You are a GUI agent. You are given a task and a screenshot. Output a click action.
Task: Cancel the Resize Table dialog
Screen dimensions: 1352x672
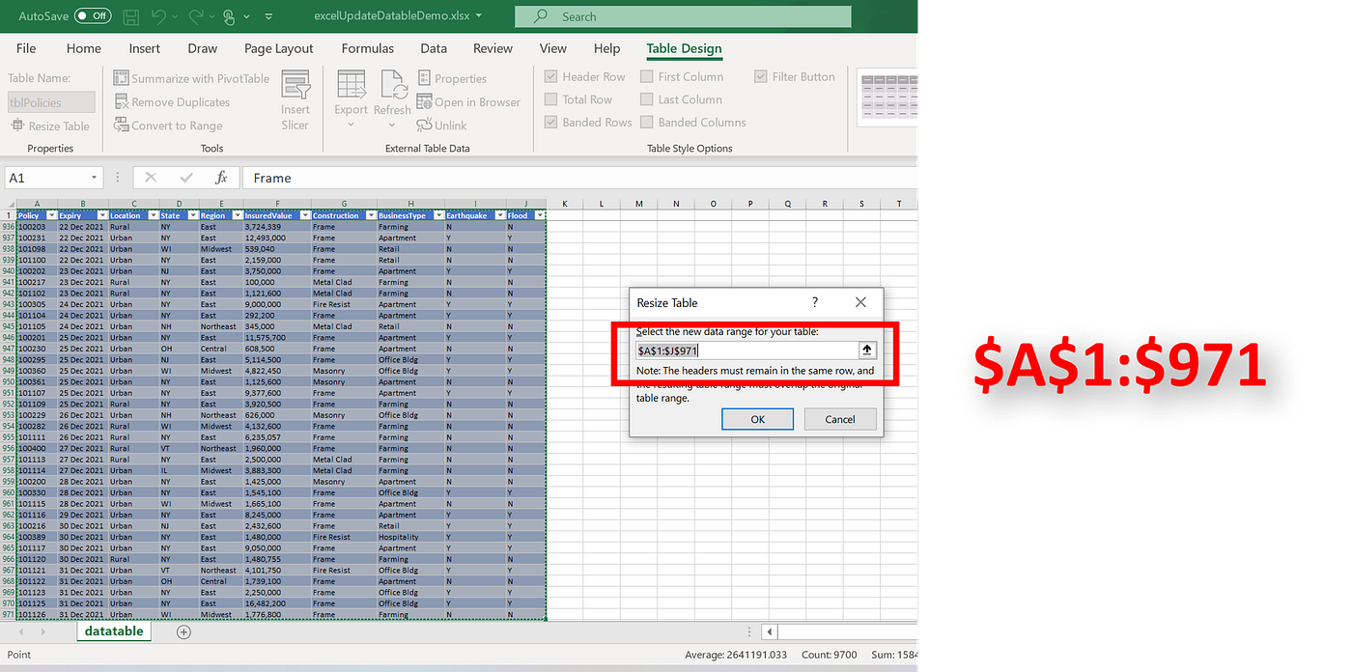point(839,418)
